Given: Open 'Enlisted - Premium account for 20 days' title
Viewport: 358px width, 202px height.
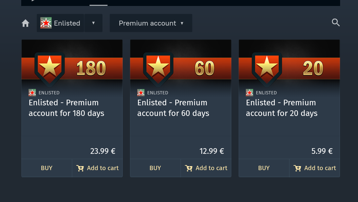Looking at the screenshot, I should tap(282, 108).
